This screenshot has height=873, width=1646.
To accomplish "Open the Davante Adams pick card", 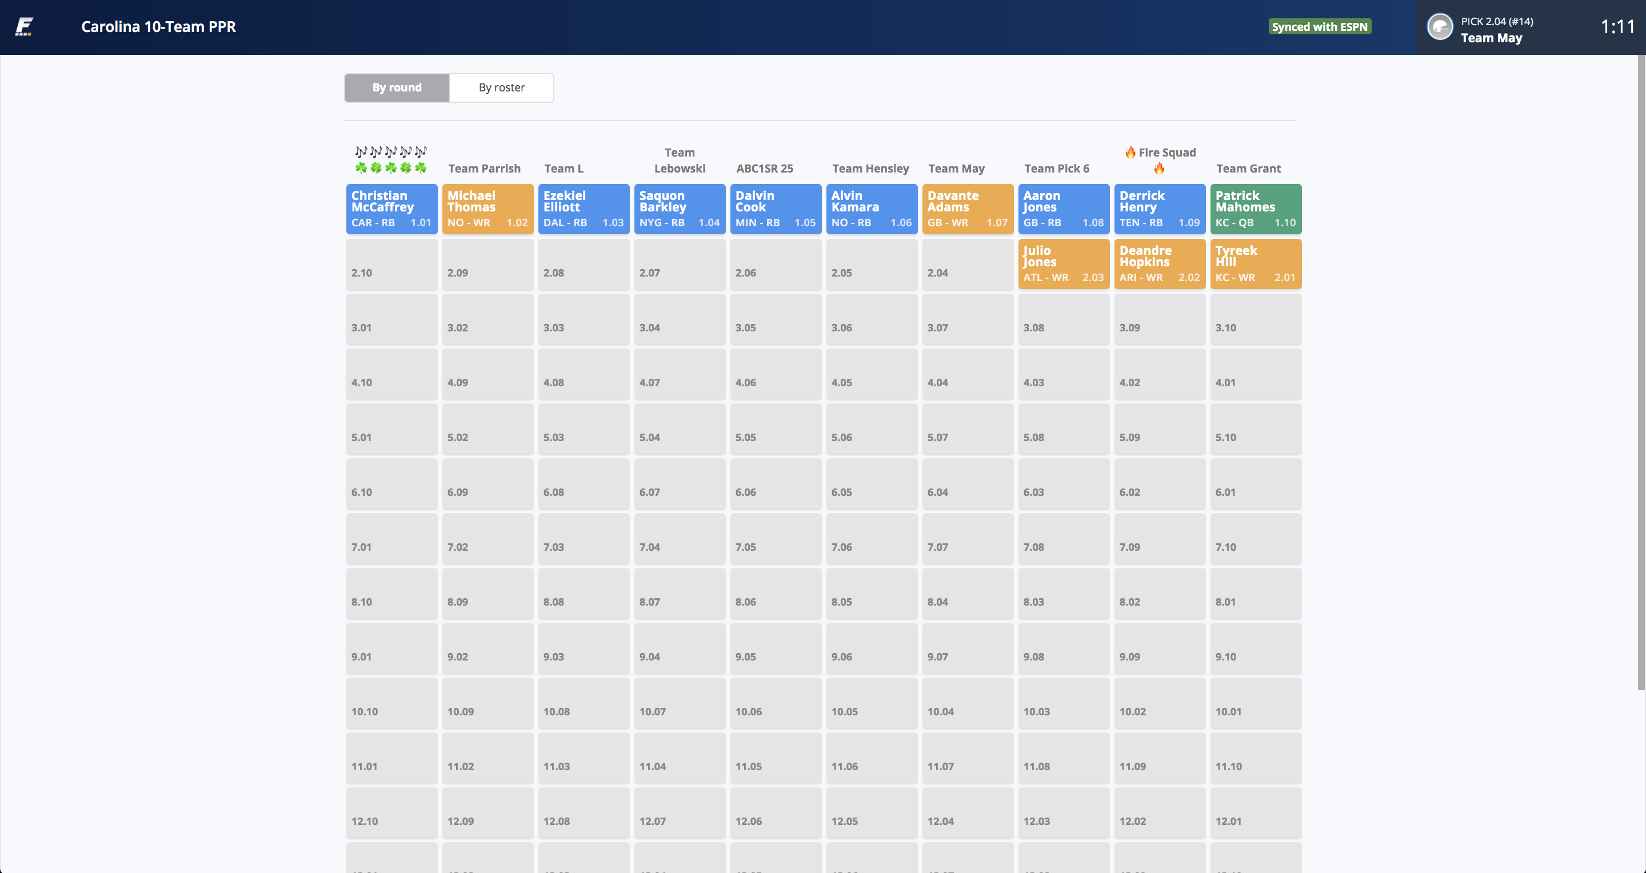I will point(968,209).
